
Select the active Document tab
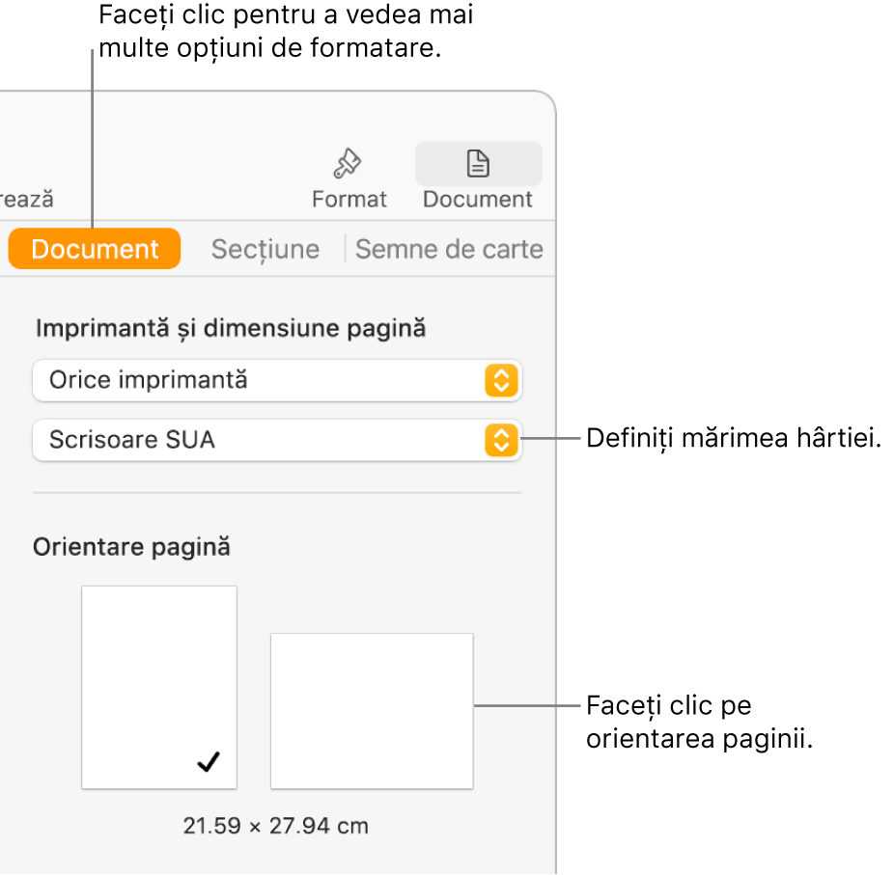click(94, 248)
